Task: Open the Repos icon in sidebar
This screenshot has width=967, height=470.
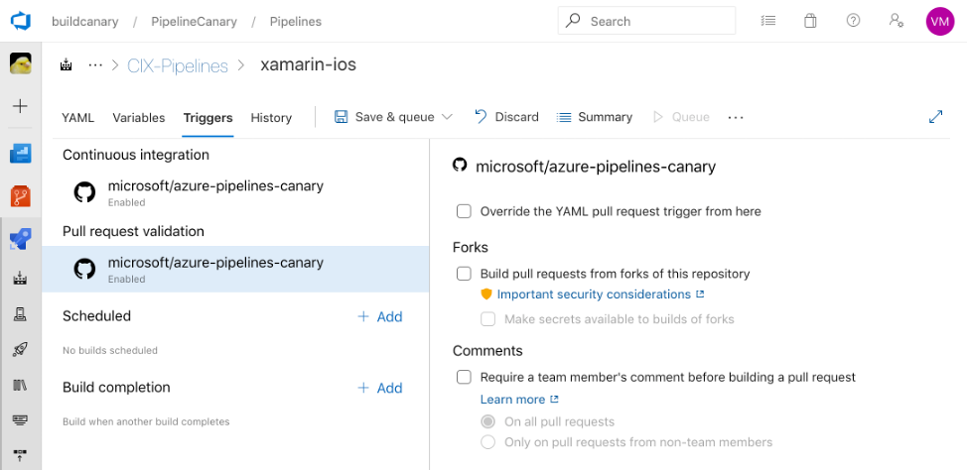Action: pos(20,196)
